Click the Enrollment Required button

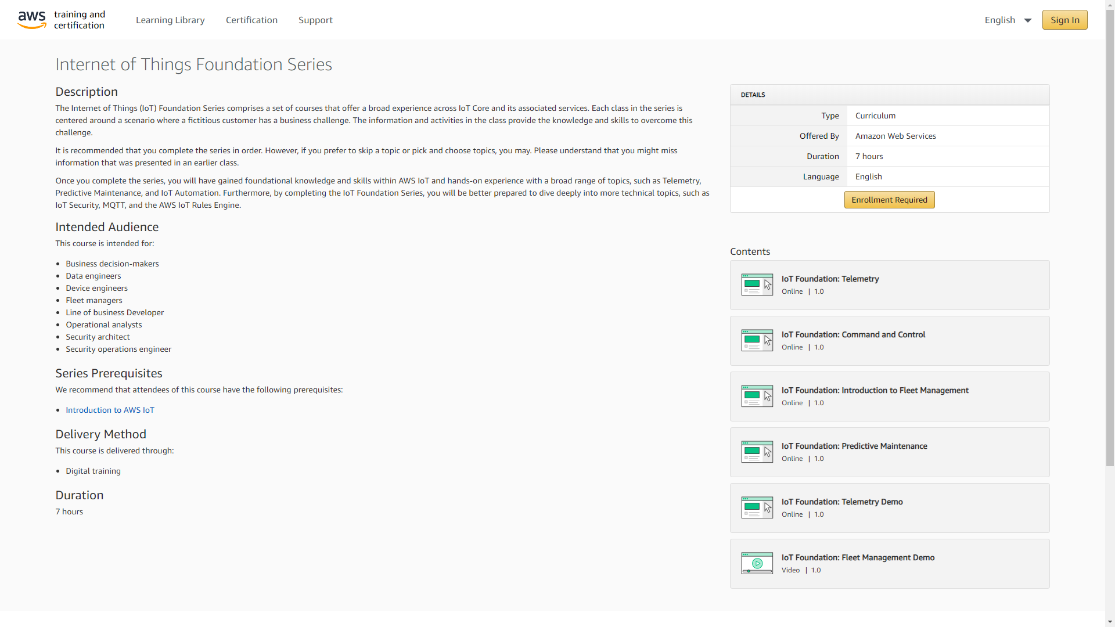tap(889, 200)
